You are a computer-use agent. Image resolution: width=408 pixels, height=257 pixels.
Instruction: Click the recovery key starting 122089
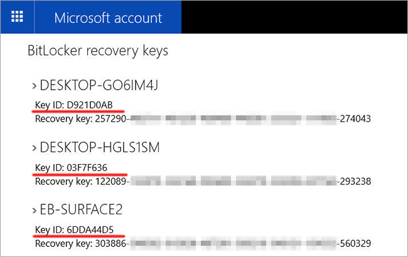pyautogui.click(x=203, y=181)
